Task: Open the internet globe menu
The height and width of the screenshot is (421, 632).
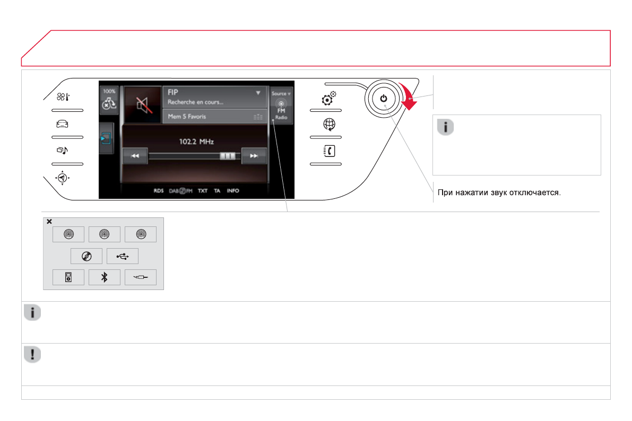Action: 328,125
